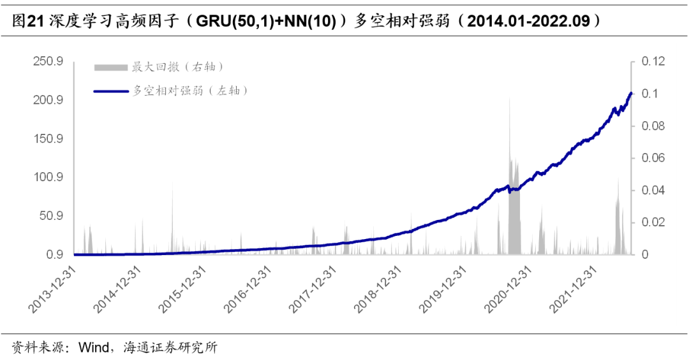689x357 pixels.
Task: Click right axis value 0.06
Action: pyautogui.click(x=653, y=158)
